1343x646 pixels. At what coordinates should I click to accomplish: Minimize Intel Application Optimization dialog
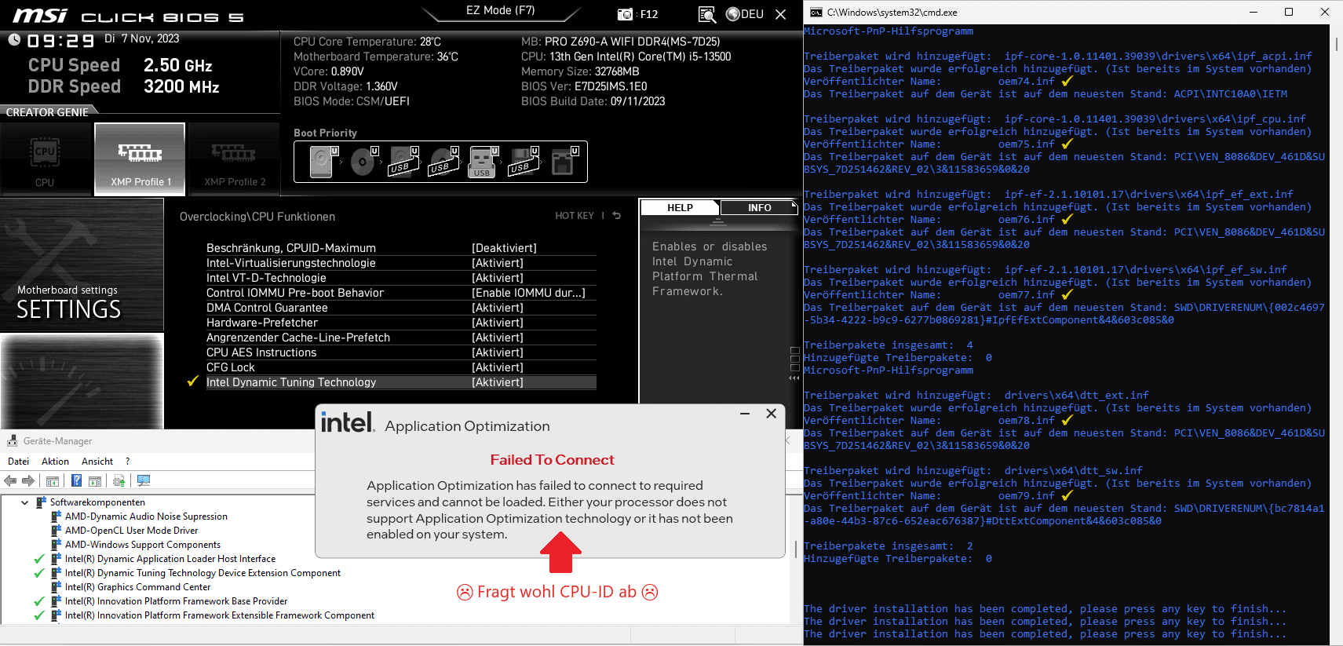(745, 414)
